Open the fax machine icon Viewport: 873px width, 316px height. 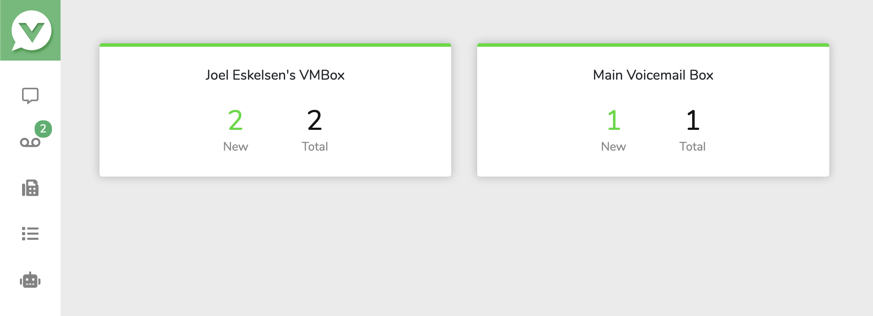[30, 188]
